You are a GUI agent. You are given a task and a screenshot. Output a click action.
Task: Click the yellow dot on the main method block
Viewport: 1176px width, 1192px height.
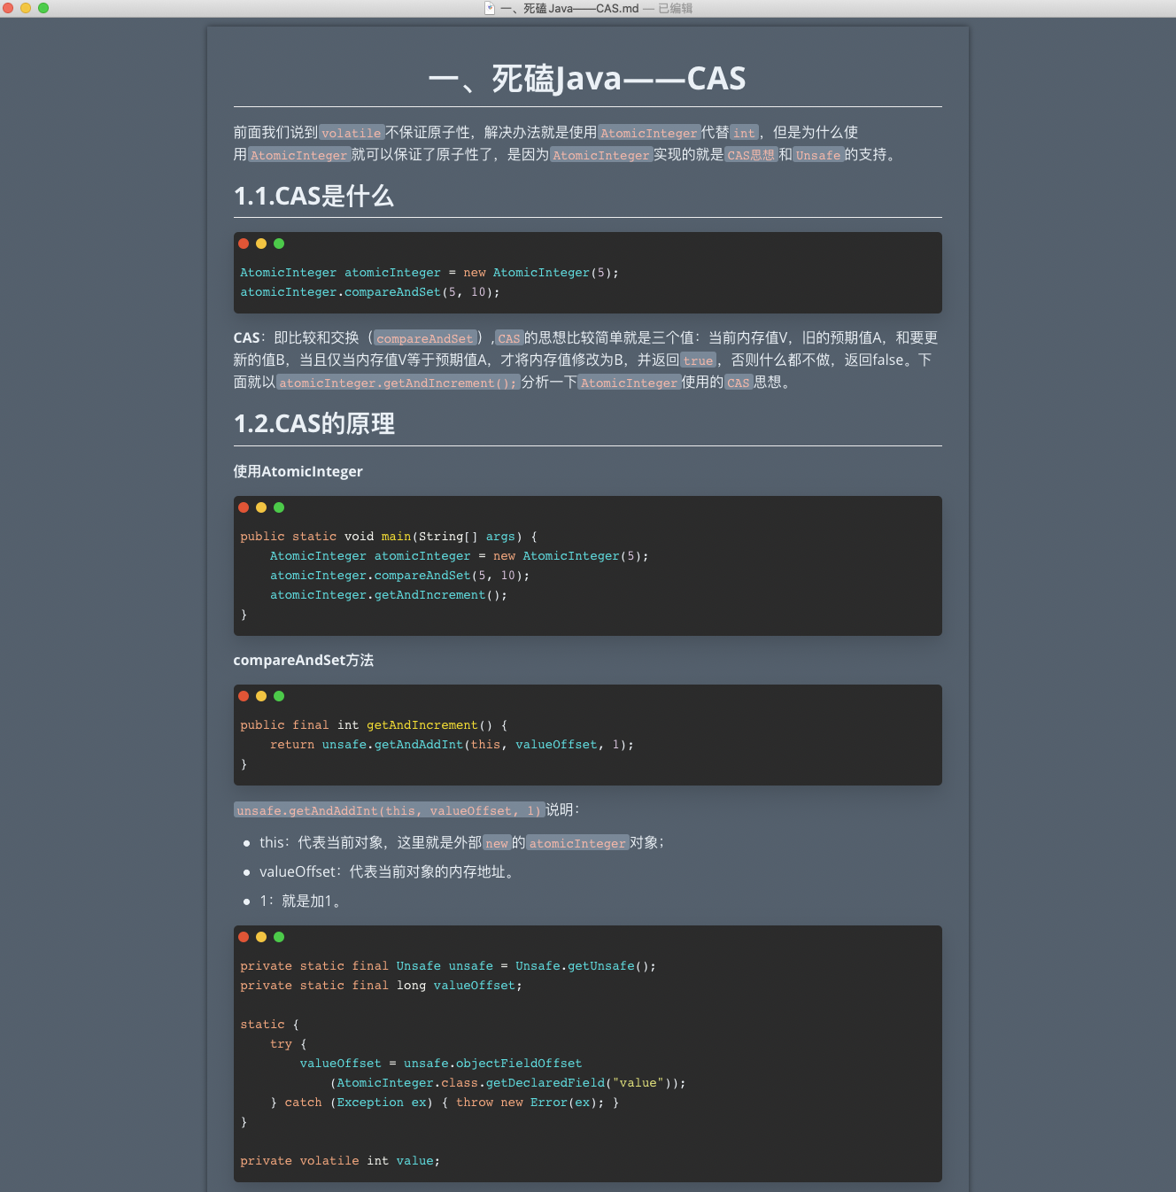coord(260,507)
